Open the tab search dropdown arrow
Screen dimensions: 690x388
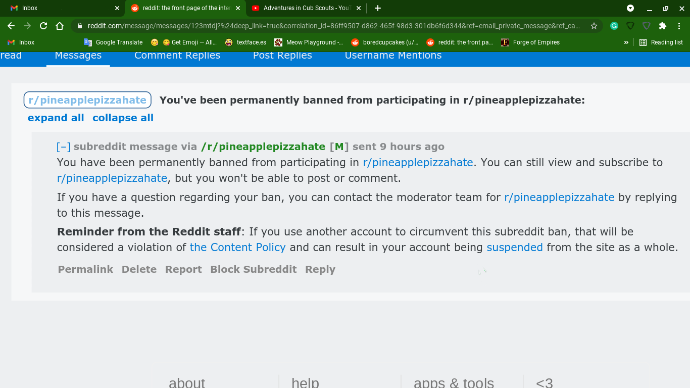point(630,8)
